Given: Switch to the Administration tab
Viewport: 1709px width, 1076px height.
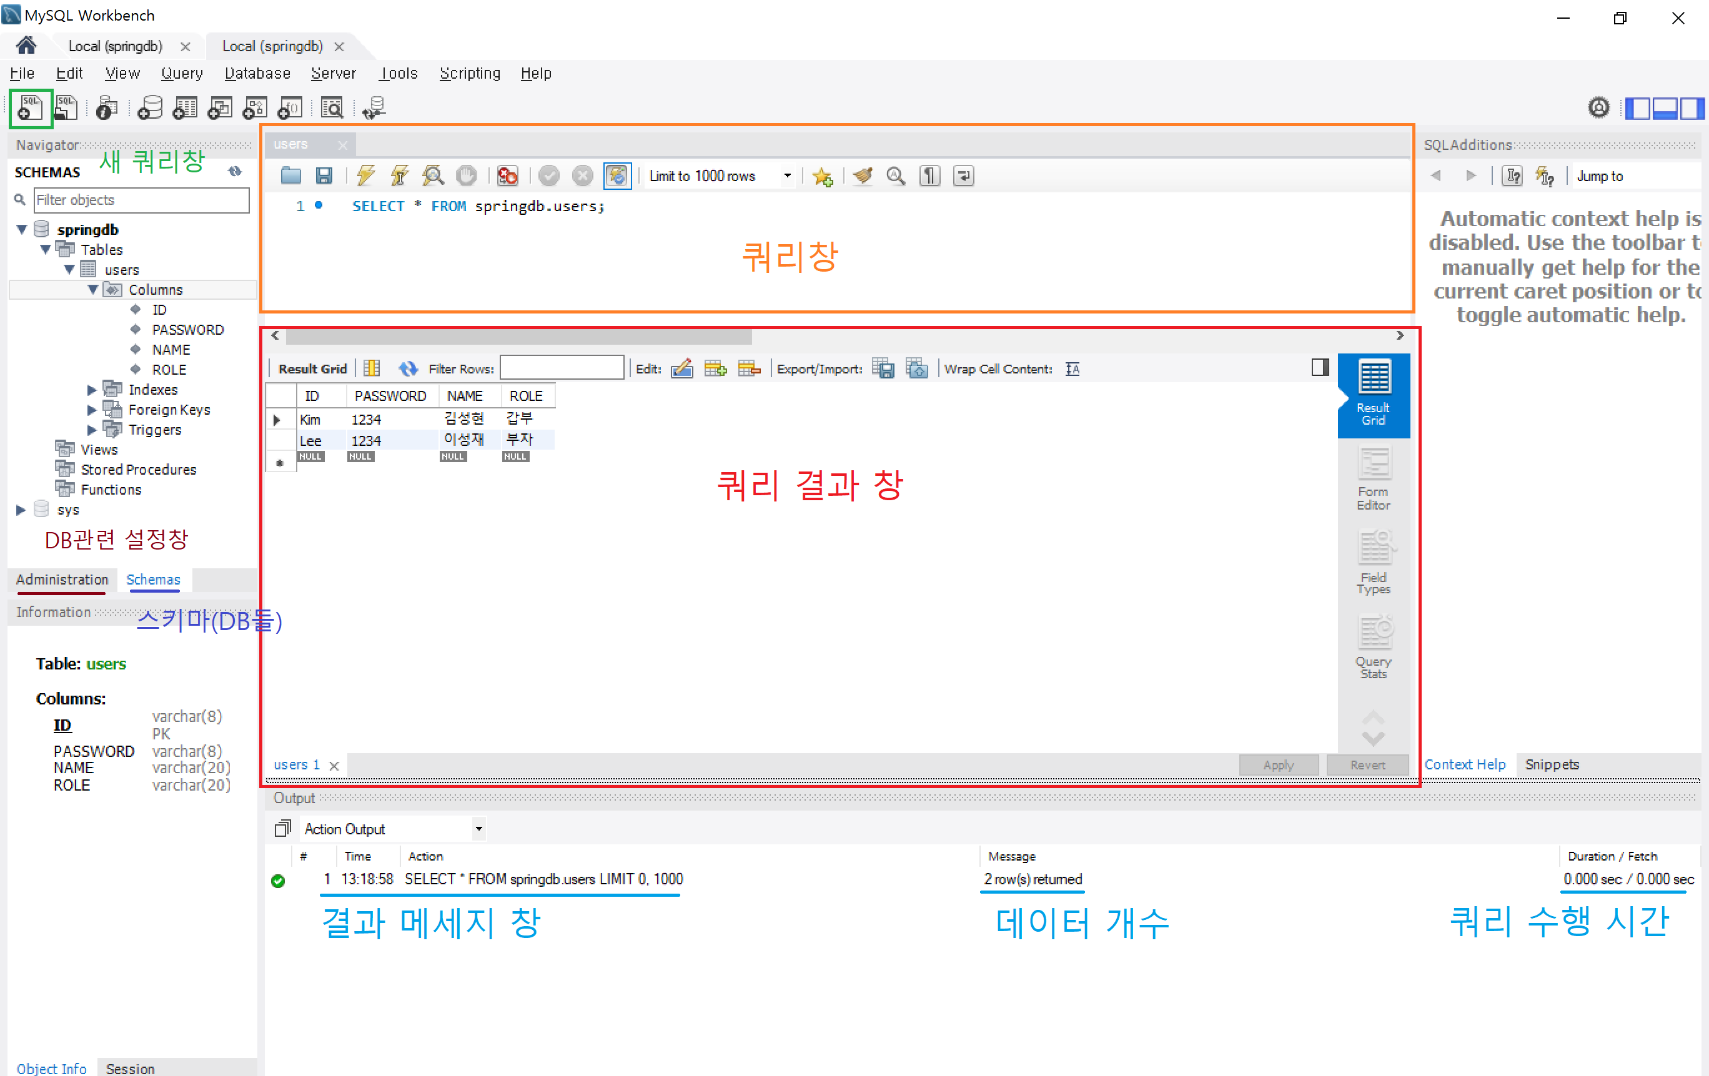Looking at the screenshot, I should click(62, 579).
